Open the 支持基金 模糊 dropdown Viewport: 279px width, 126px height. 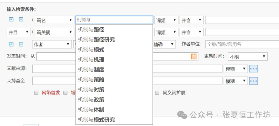pos(236,81)
